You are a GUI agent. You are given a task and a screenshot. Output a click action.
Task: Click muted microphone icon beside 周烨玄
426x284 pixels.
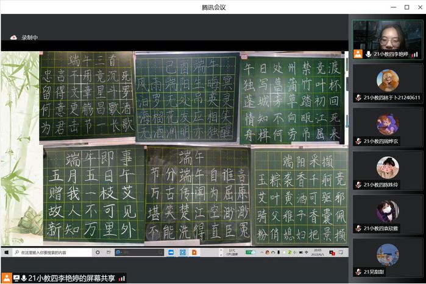(x=358, y=141)
